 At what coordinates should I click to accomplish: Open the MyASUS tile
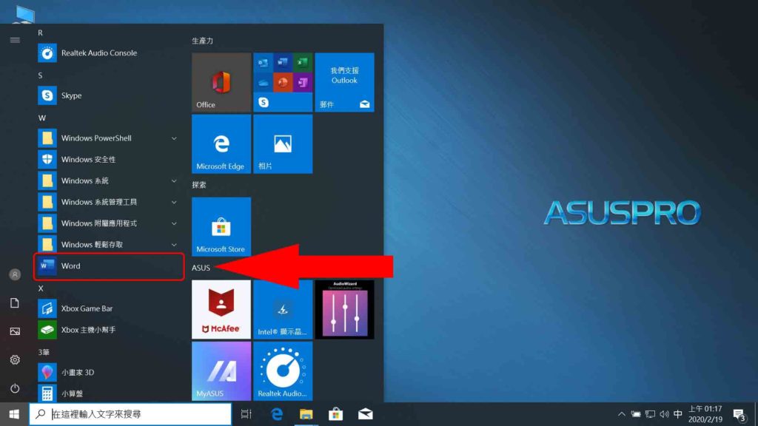click(221, 371)
